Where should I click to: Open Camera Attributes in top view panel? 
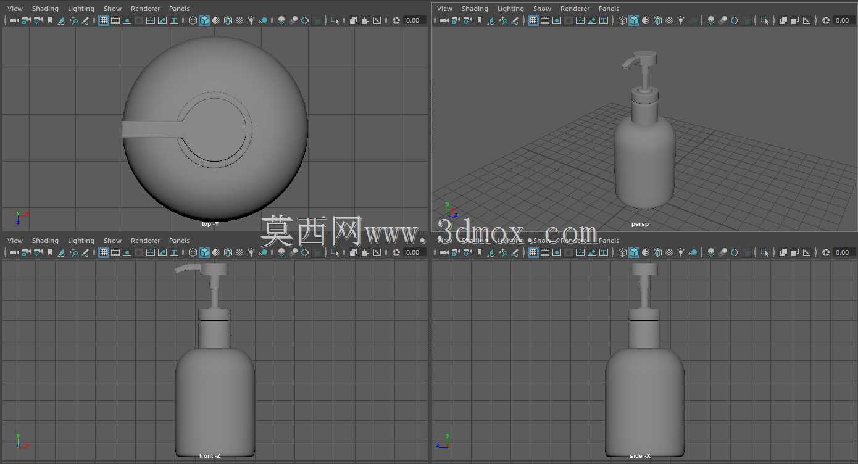38,20
